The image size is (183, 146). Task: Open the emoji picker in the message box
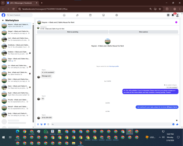click(173, 124)
